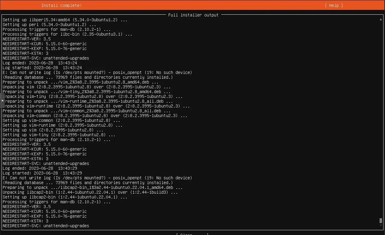The image size is (385, 235).
Task: Click the "Unpacking vim-tiny" log line
Action: (x=92, y=96)
